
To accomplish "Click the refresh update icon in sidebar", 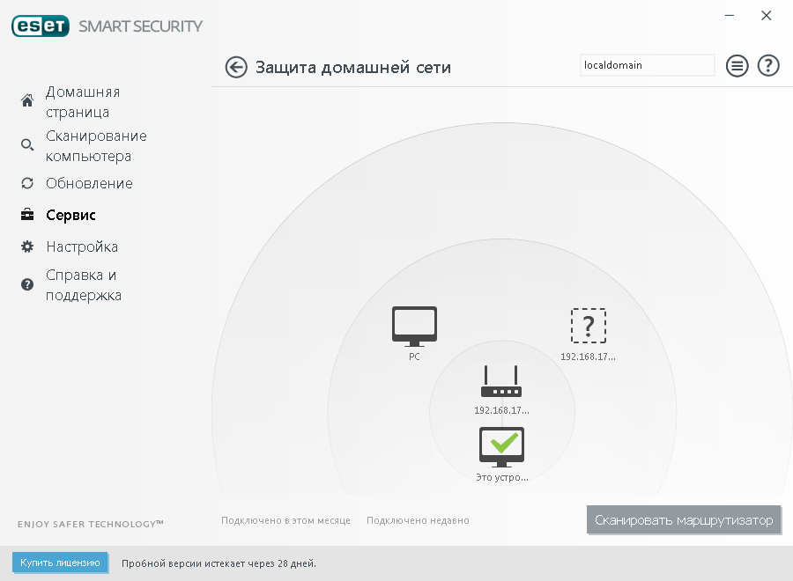I will tap(27, 183).
